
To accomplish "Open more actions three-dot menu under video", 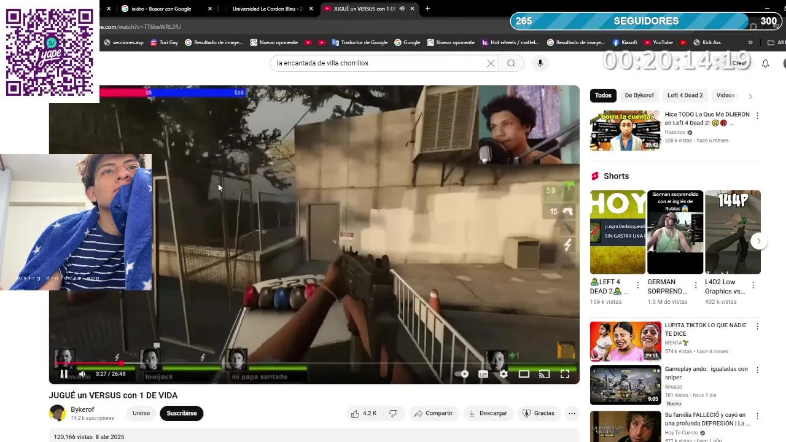I will (572, 413).
